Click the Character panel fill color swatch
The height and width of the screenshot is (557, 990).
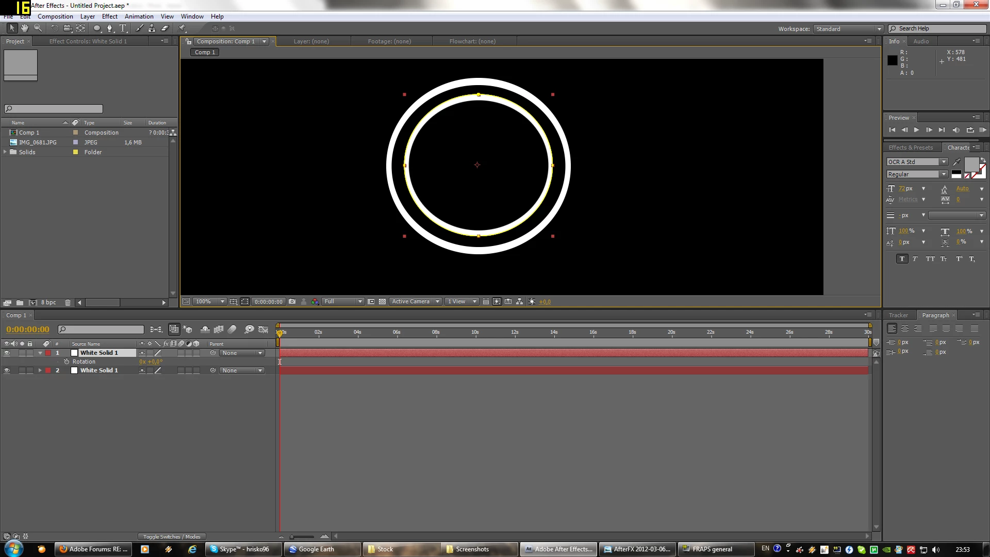point(971,165)
